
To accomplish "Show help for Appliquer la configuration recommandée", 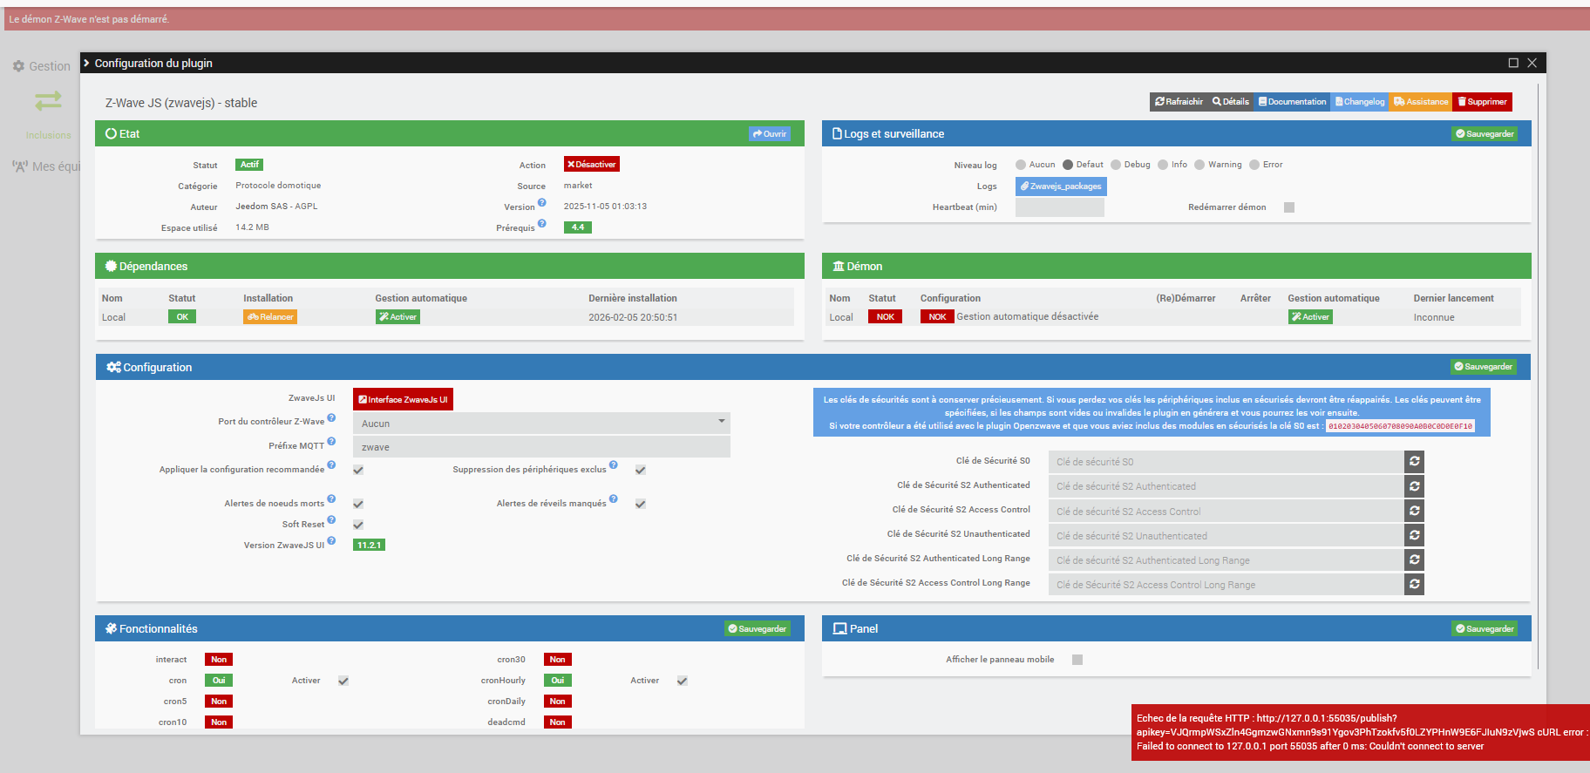I will pos(331,465).
